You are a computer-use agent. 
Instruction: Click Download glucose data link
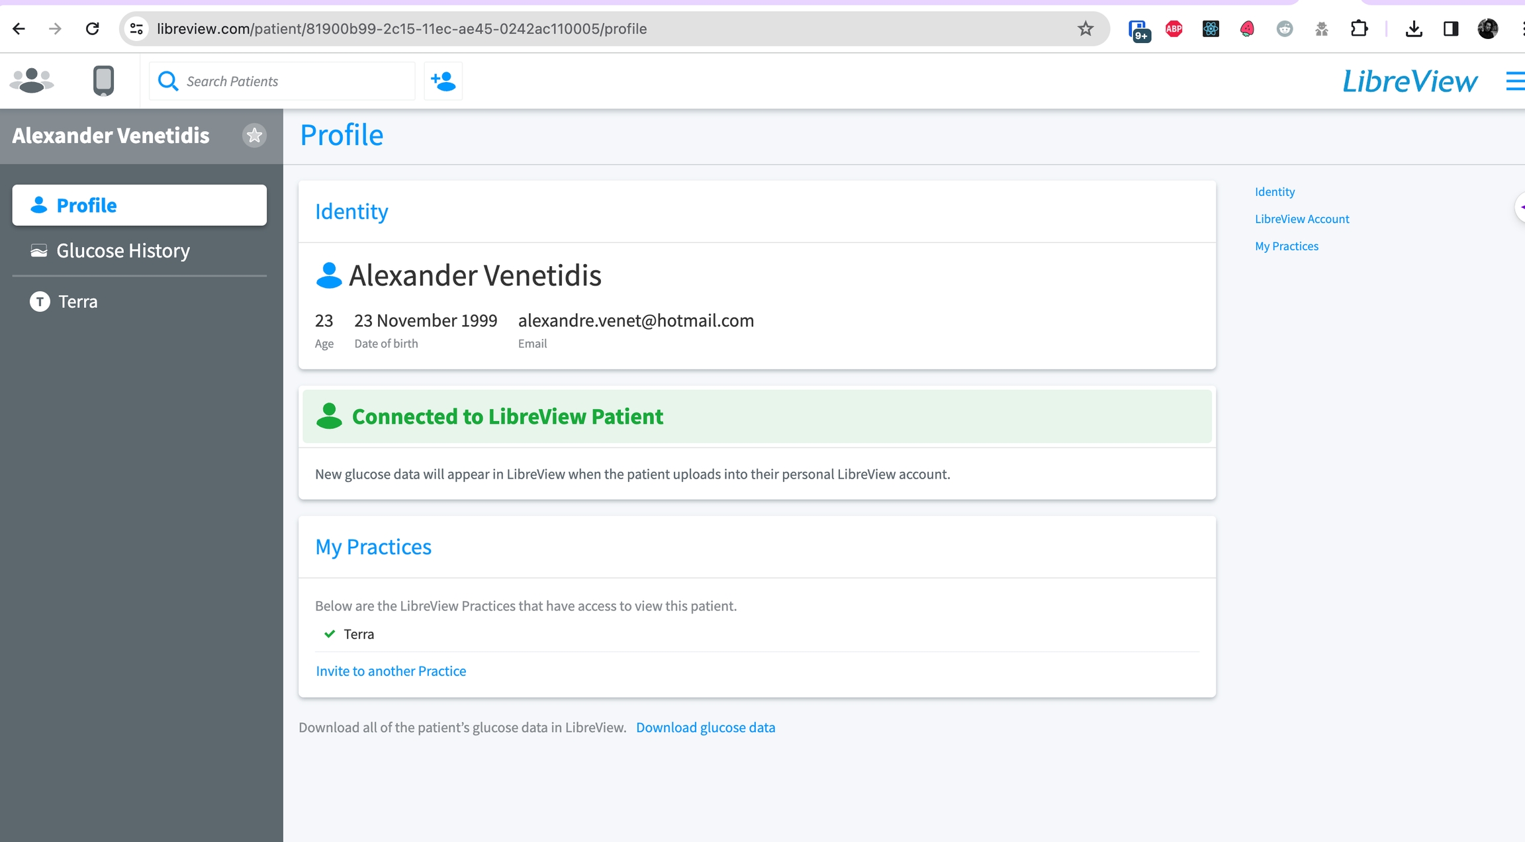[705, 727]
